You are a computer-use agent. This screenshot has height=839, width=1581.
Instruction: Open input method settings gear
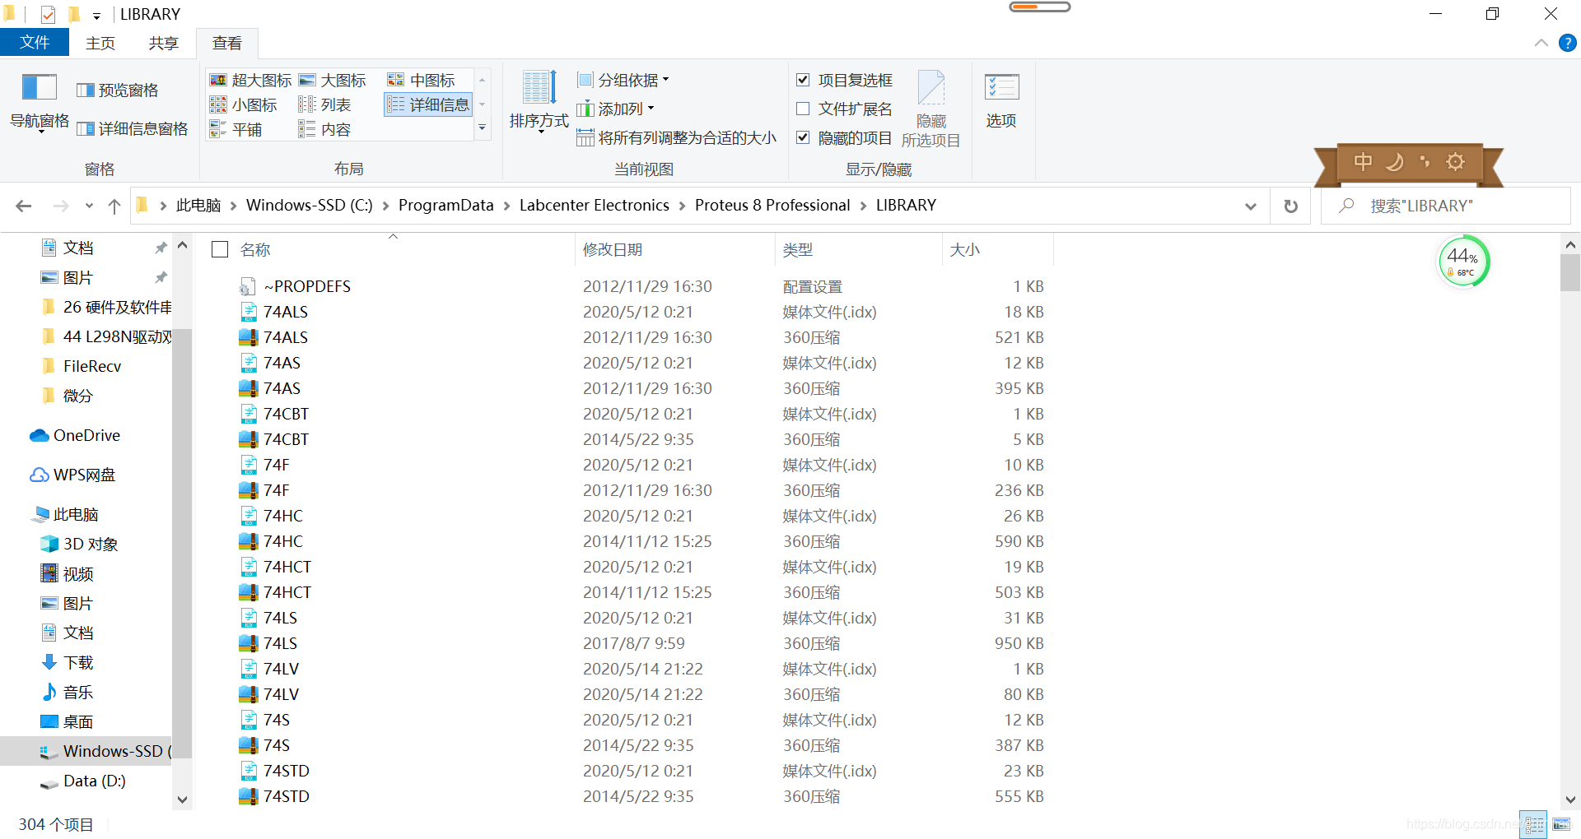point(1455,162)
